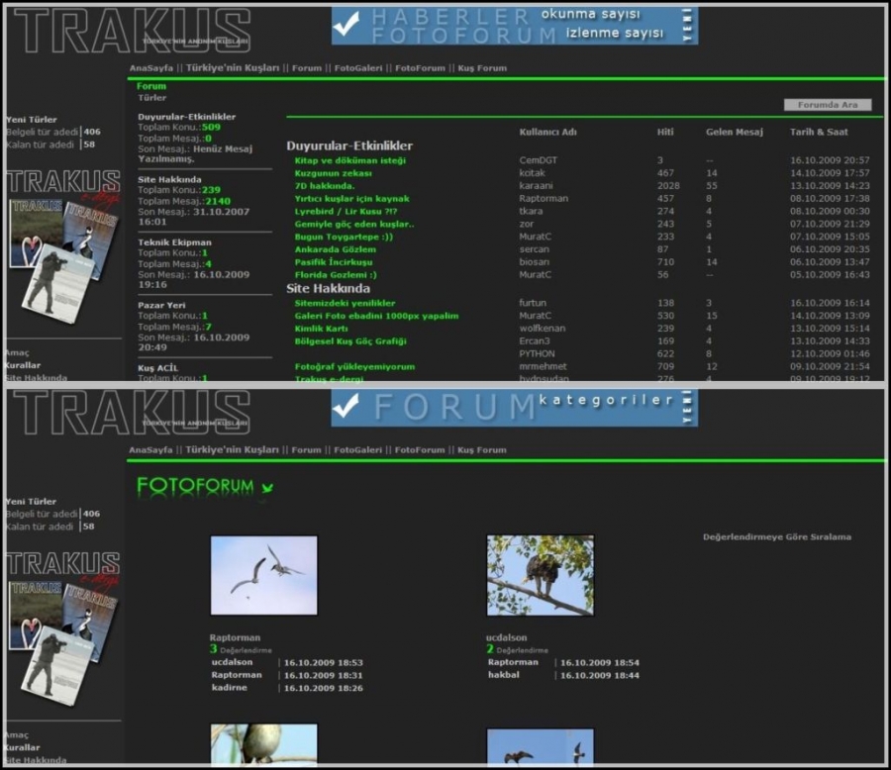
Task: Click the checkmark icon beside FORUM kategoriler
Action: 347,407
